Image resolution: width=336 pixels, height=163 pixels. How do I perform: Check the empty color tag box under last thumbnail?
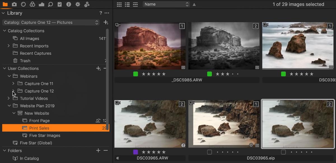283,152
